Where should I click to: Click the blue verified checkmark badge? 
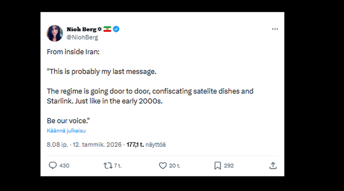[x=116, y=29]
